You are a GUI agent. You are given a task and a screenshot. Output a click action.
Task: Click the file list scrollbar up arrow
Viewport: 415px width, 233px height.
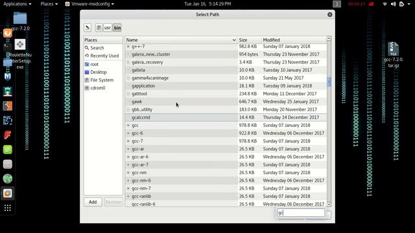329,39
